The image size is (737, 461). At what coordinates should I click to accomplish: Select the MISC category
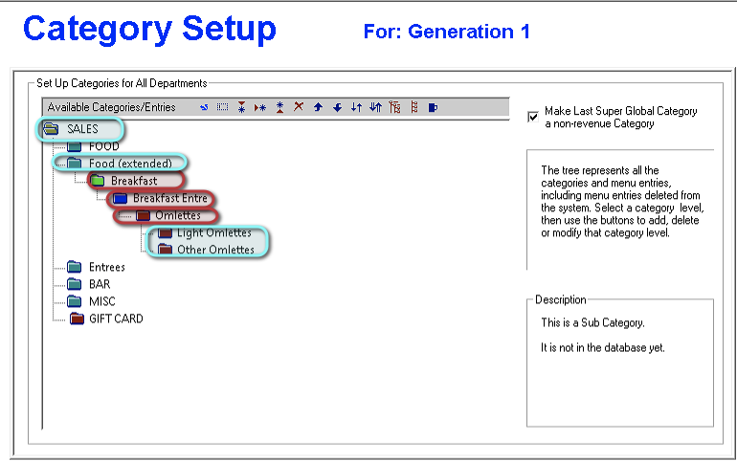(102, 301)
